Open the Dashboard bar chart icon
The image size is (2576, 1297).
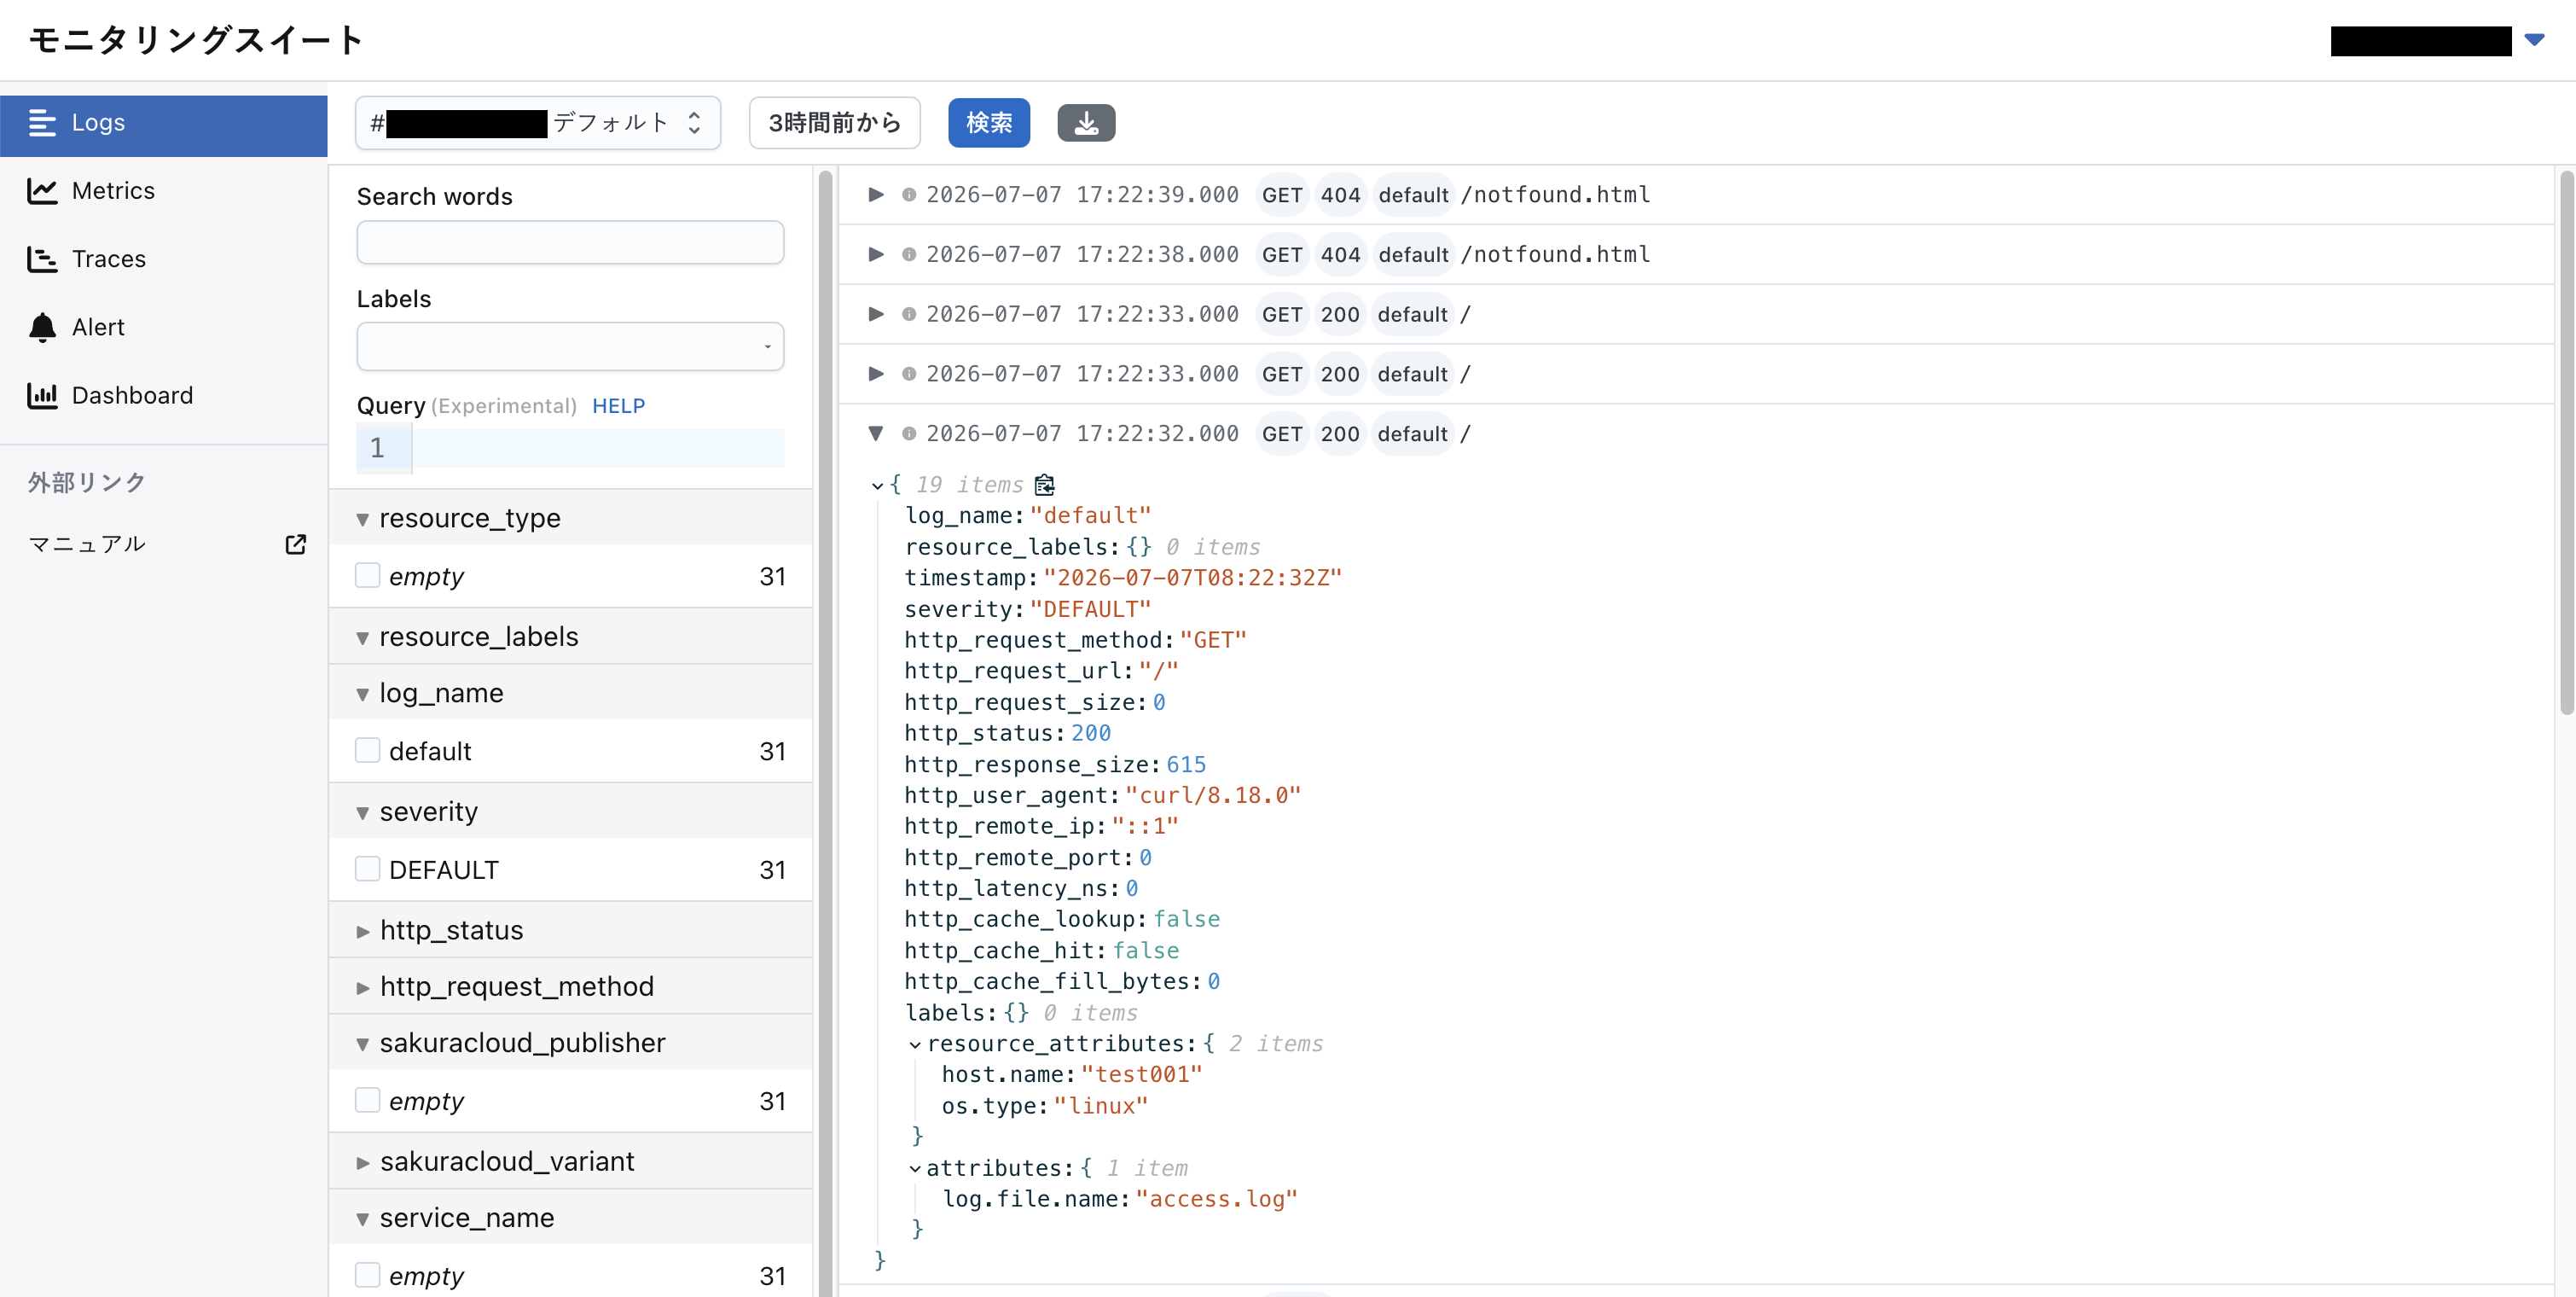tap(42, 395)
